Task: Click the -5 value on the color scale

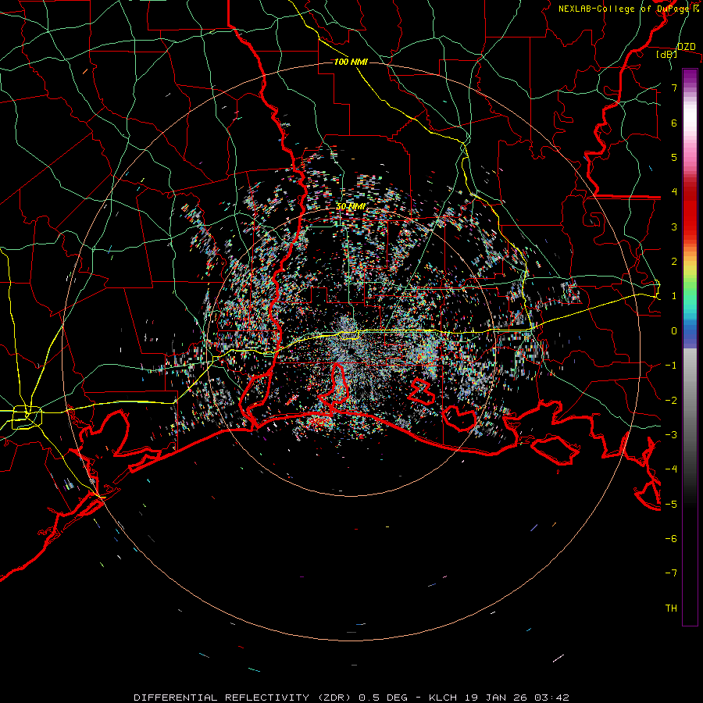Action: click(671, 504)
